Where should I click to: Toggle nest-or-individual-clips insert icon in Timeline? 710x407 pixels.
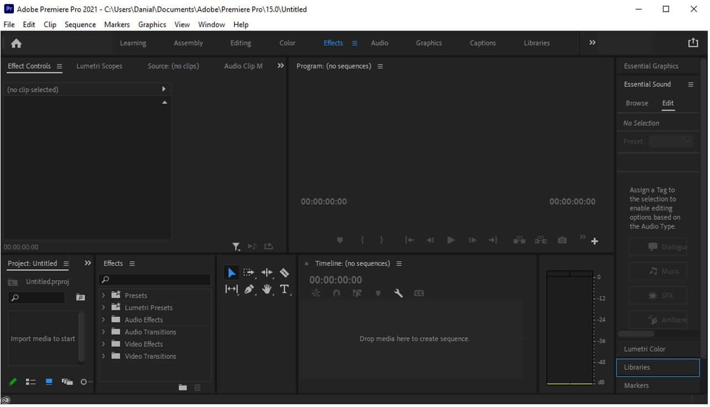click(x=316, y=293)
